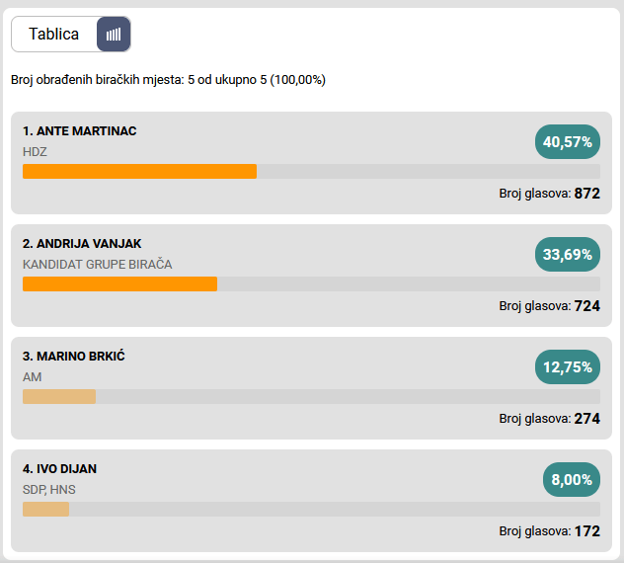
Task: Click the processed polling stations status text
Action: point(168,80)
